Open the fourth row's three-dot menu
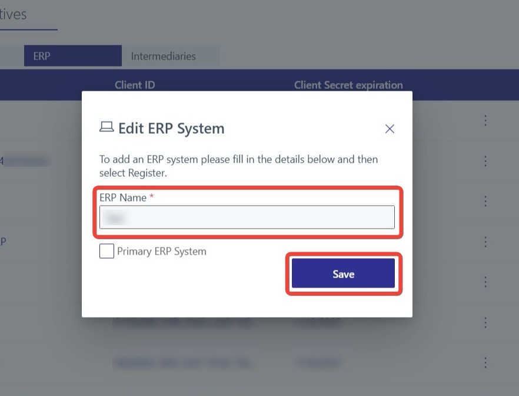 pos(485,242)
